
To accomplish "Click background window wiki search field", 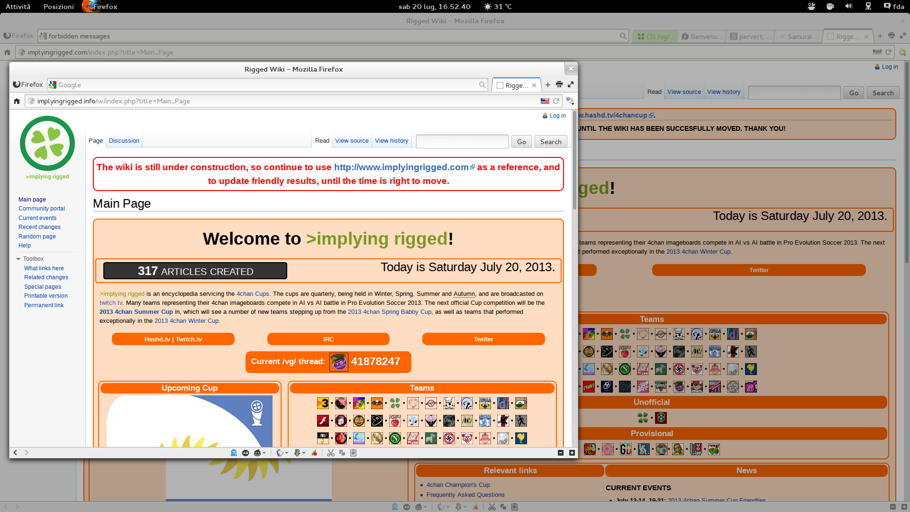I will point(794,93).
